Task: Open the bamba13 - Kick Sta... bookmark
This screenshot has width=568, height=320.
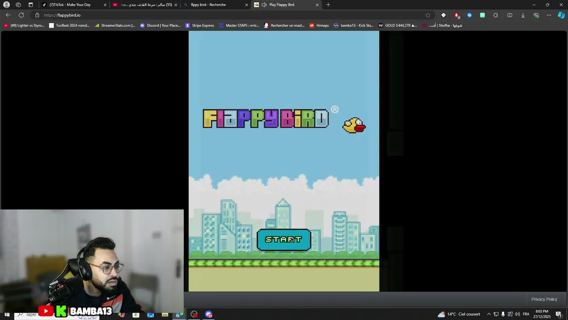Action: tap(353, 25)
